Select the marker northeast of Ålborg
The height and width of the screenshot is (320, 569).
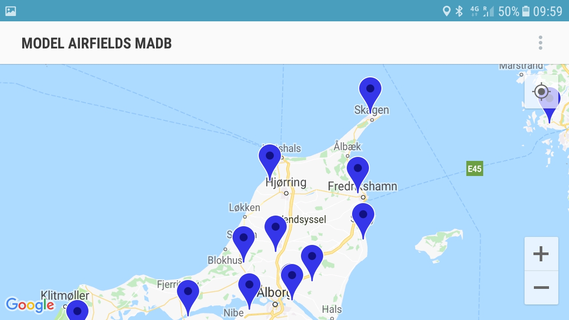coord(312,263)
